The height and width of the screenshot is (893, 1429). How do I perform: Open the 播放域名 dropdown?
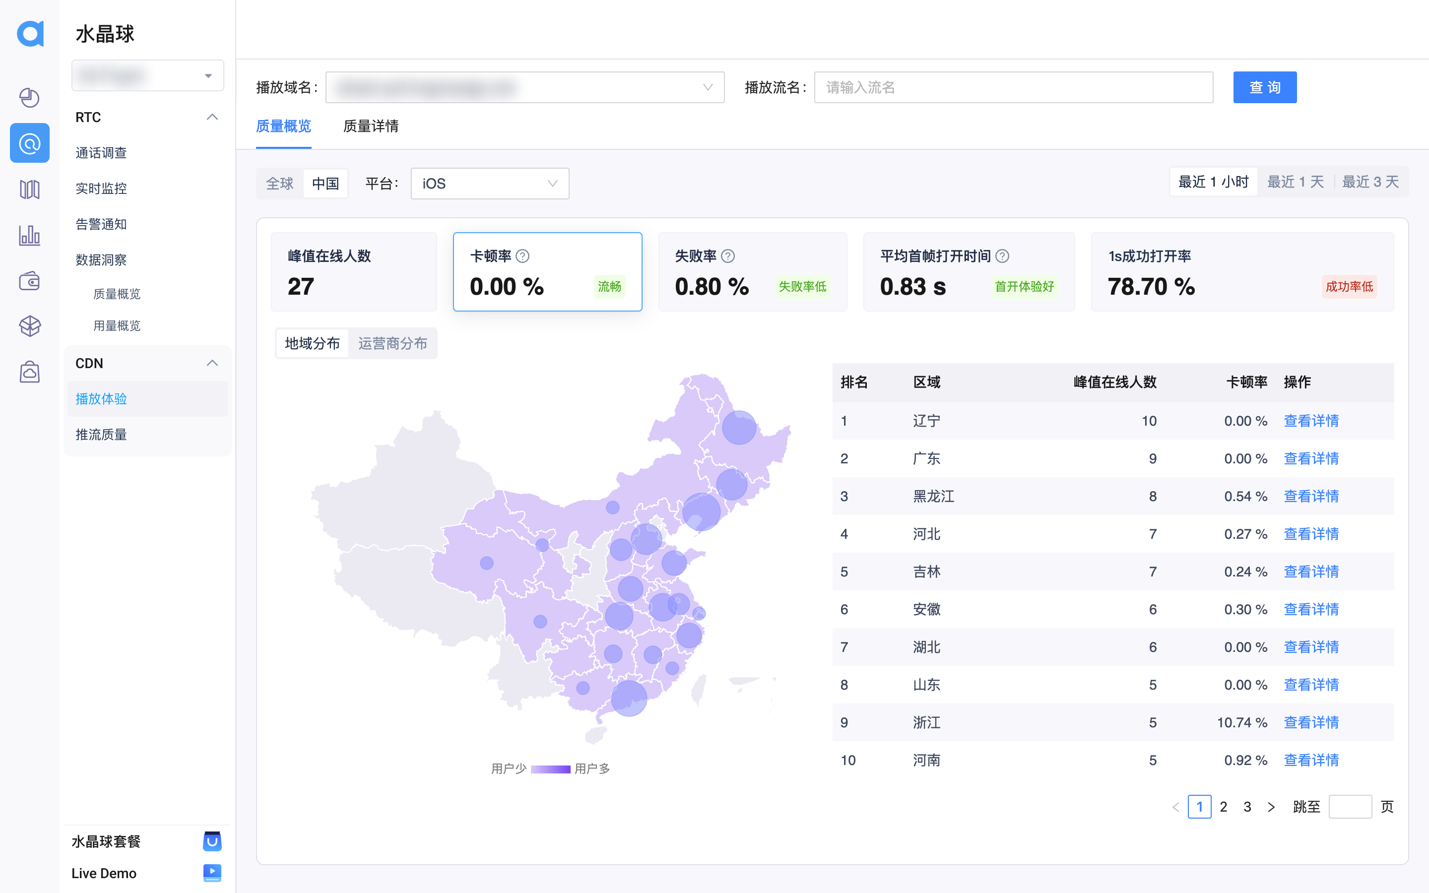[x=525, y=87]
